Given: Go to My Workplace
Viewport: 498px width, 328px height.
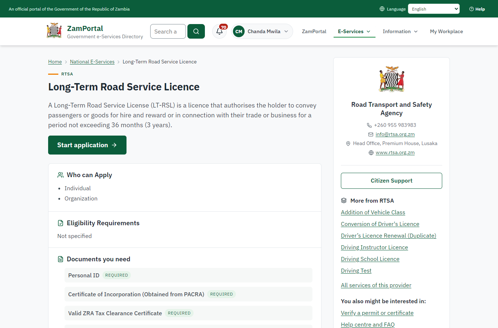Looking at the screenshot, I should click(x=447, y=31).
